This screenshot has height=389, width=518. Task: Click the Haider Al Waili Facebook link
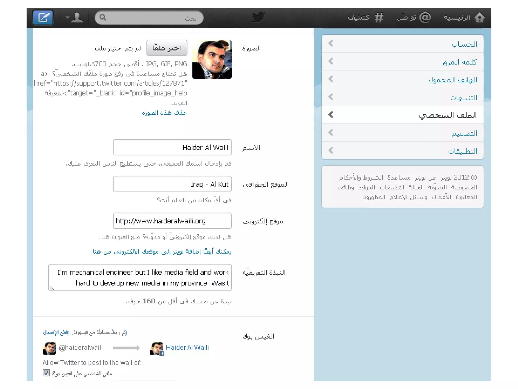click(187, 347)
